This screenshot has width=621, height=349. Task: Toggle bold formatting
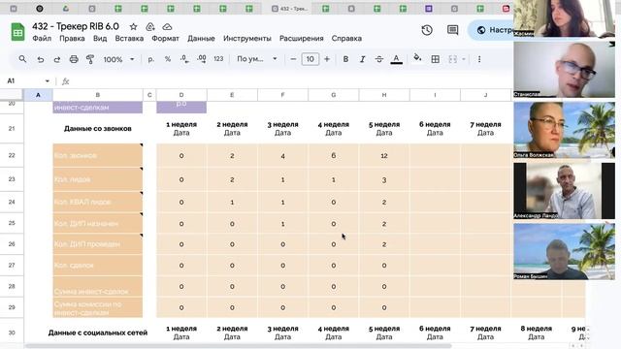[345, 59]
